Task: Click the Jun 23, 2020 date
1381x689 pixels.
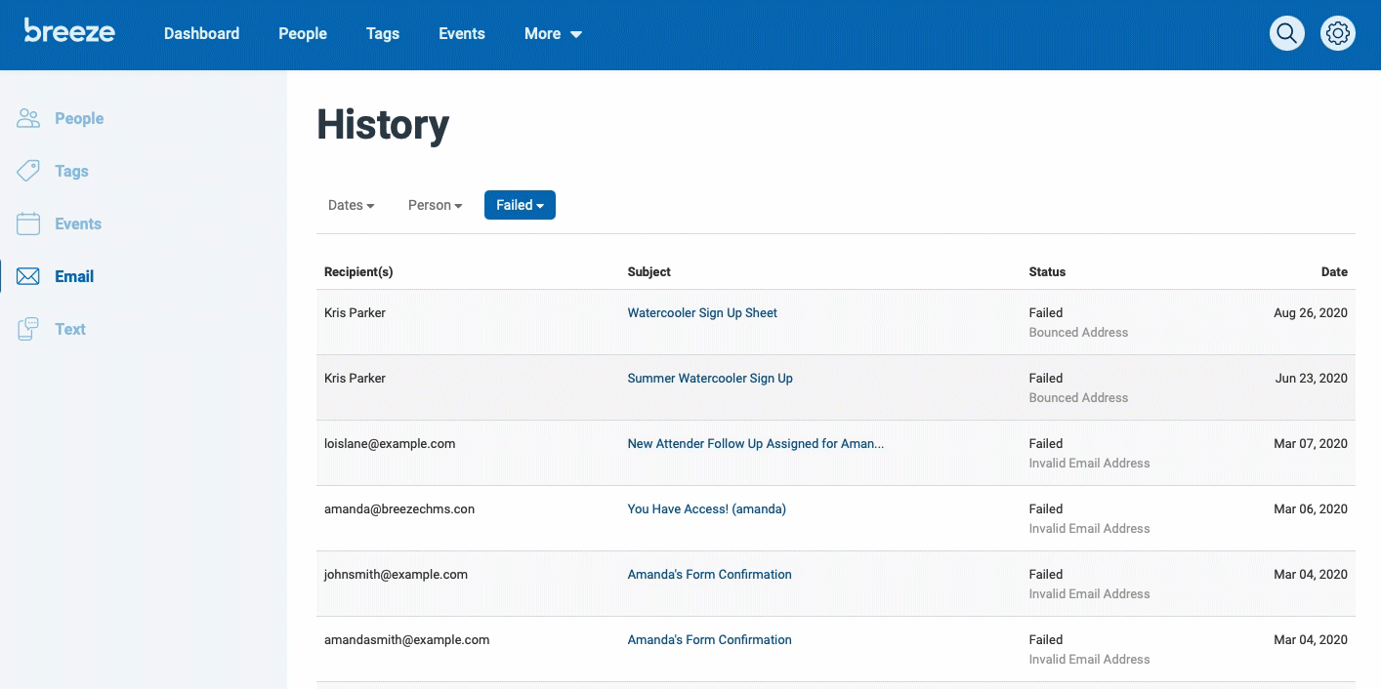Action: tap(1312, 379)
